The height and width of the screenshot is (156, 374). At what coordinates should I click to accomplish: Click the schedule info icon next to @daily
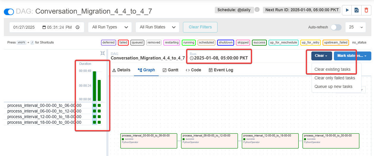(x=257, y=10)
